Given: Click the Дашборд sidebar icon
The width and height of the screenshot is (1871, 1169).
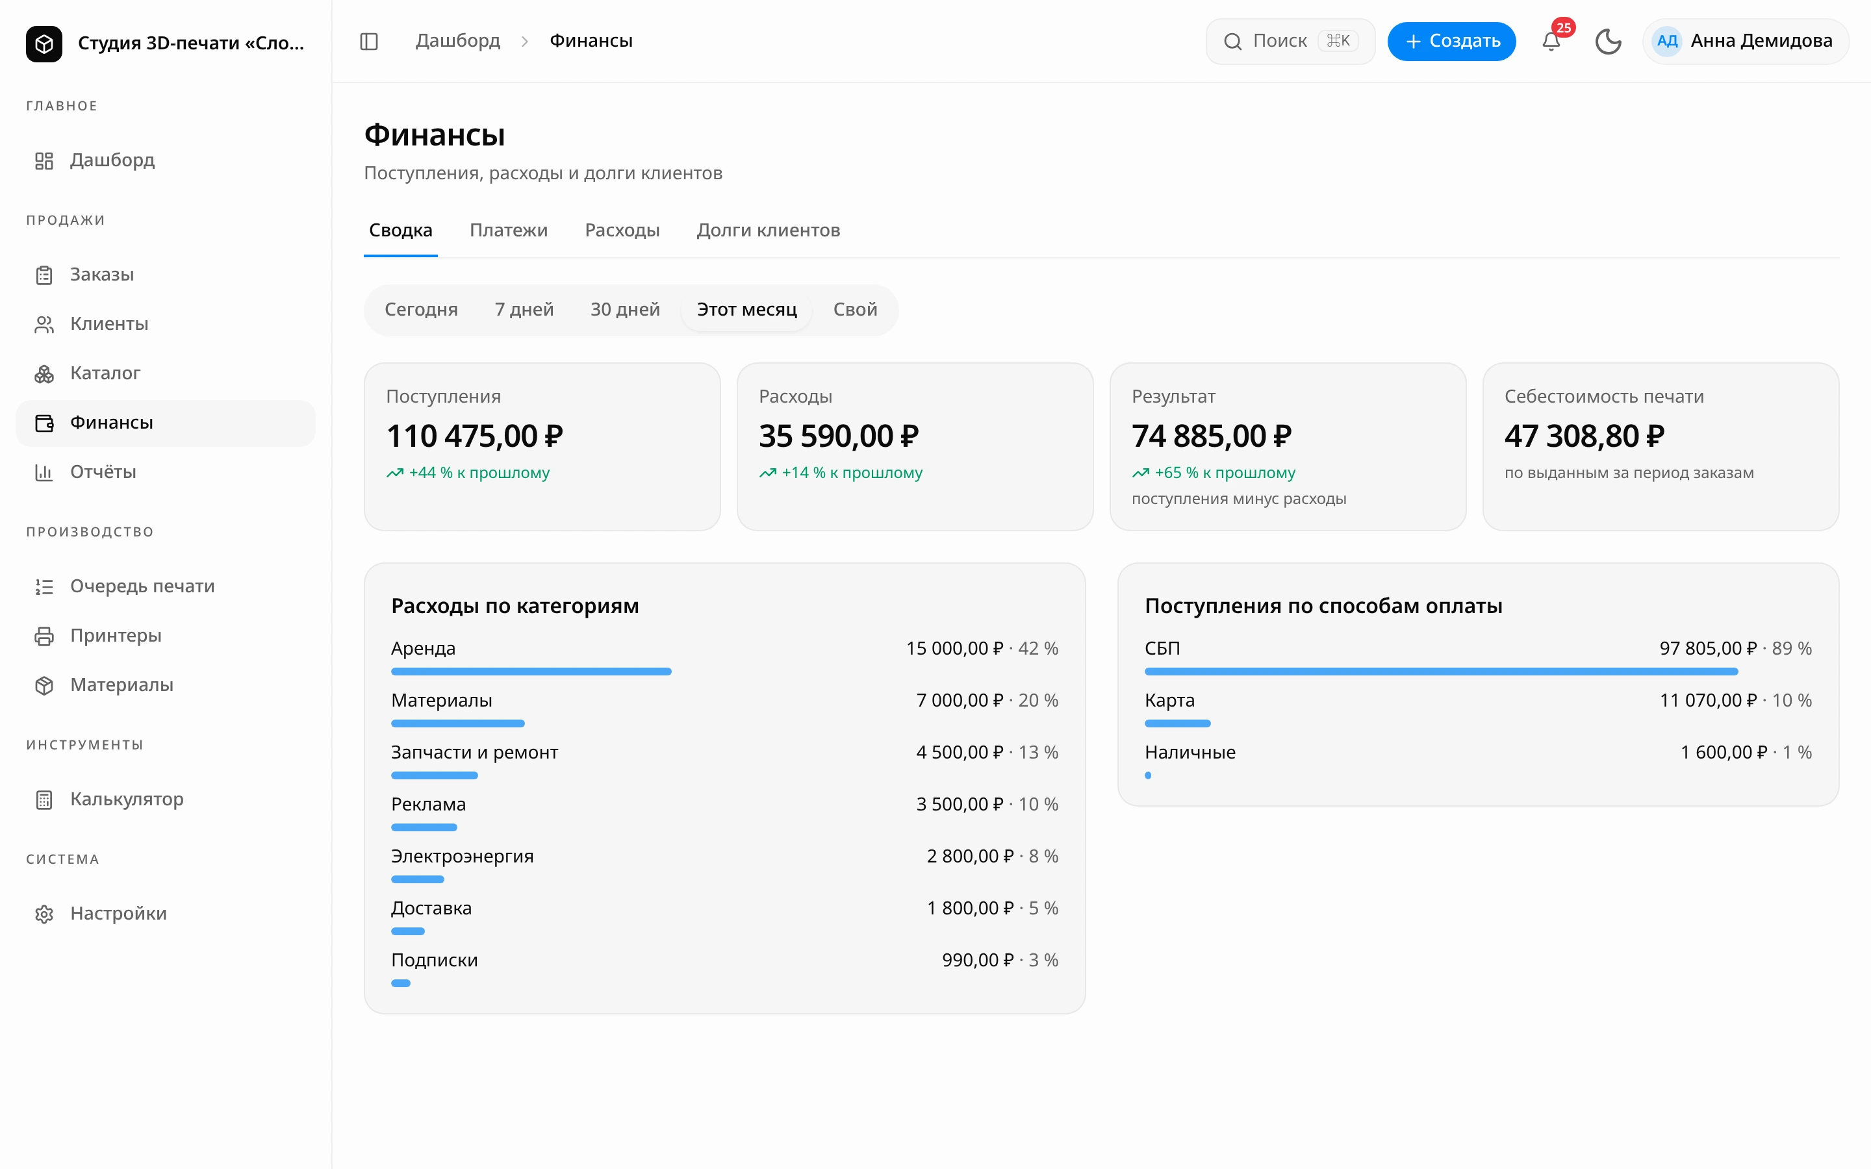Looking at the screenshot, I should (x=44, y=160).
